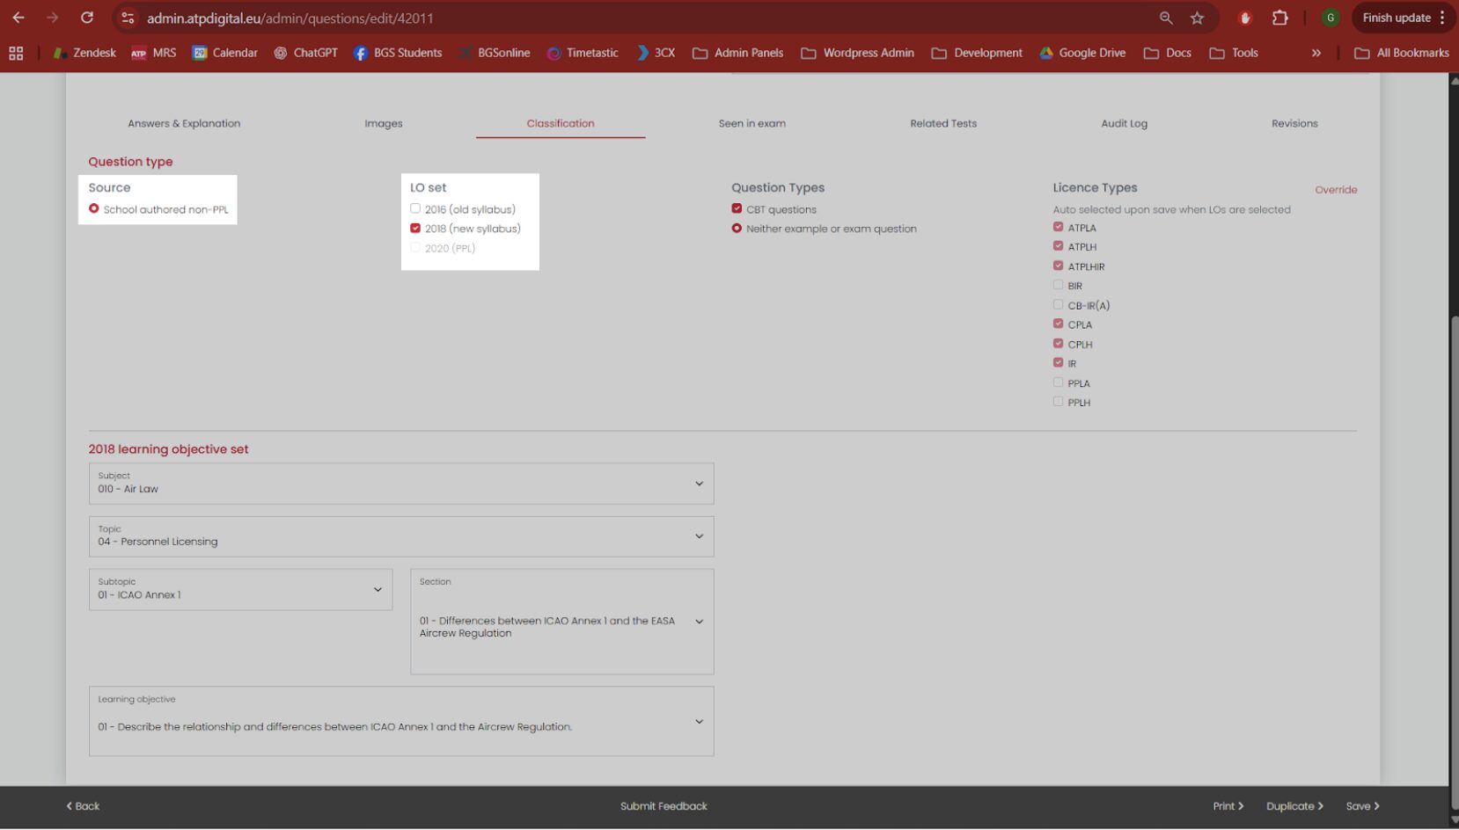Screen dimensions: 1459x830
Task: Open the Topic Personnel Licensing dropdown
Action: click(x=401, y=536)
